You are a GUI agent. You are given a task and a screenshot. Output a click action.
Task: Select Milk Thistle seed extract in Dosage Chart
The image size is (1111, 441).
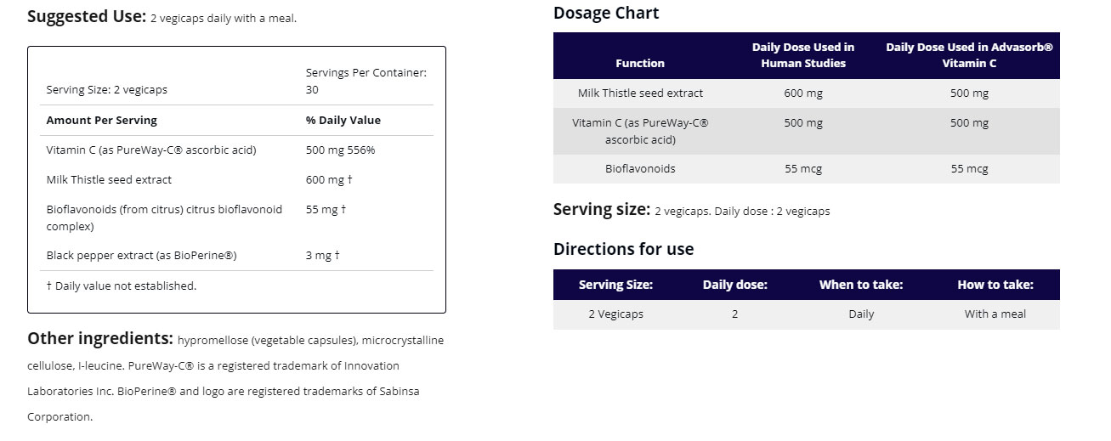tap(640, 93)
